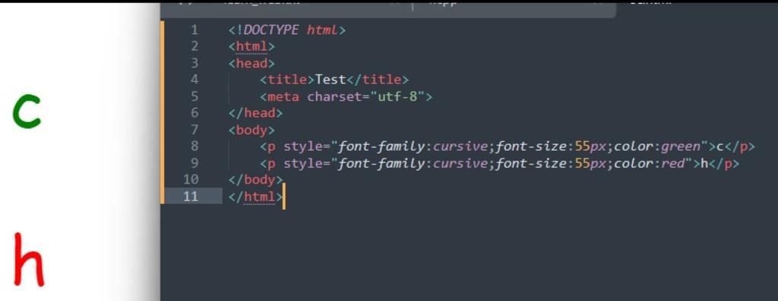
Task: Click the closing </html> tag on line 11
Action: pos(255,196)
